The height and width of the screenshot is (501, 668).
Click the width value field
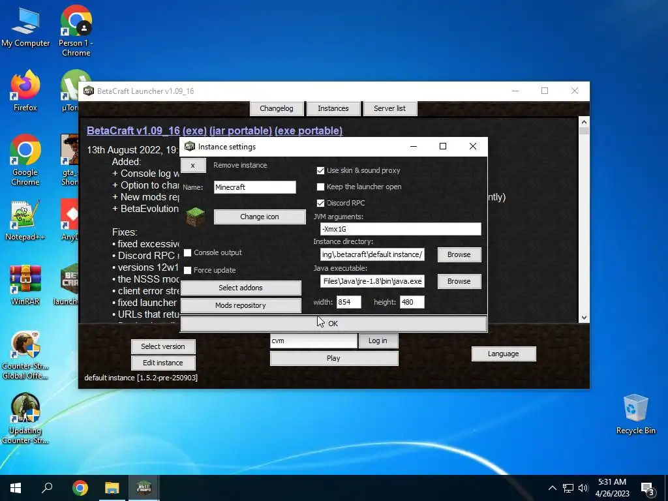(x=348, y=302)
